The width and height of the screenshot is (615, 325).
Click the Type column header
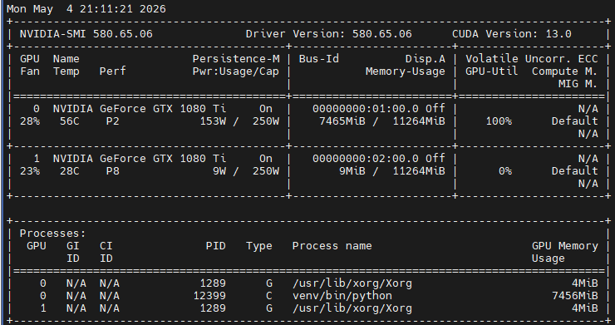[258, 247]
